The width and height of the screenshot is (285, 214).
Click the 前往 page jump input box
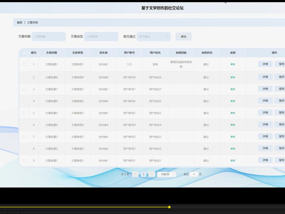[x=194, y=174]
